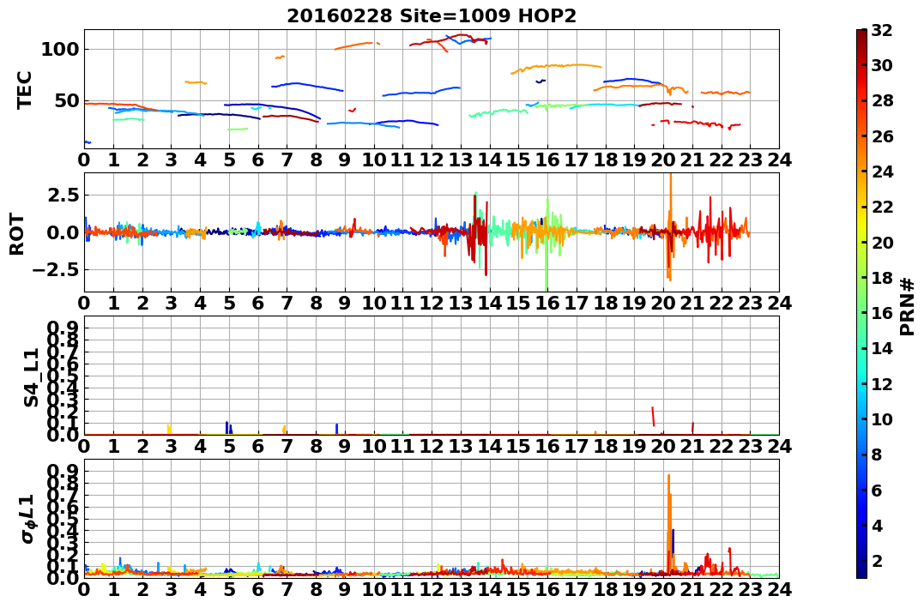This screenshot has height=608, width=924.
Task: Click the PRN# colorbar label
Action: point(908,306)
